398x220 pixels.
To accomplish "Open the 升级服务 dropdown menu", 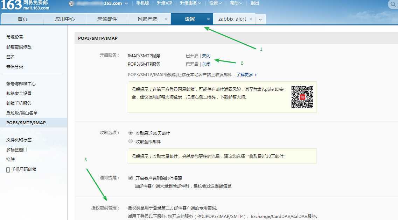I will coord(190,3).
